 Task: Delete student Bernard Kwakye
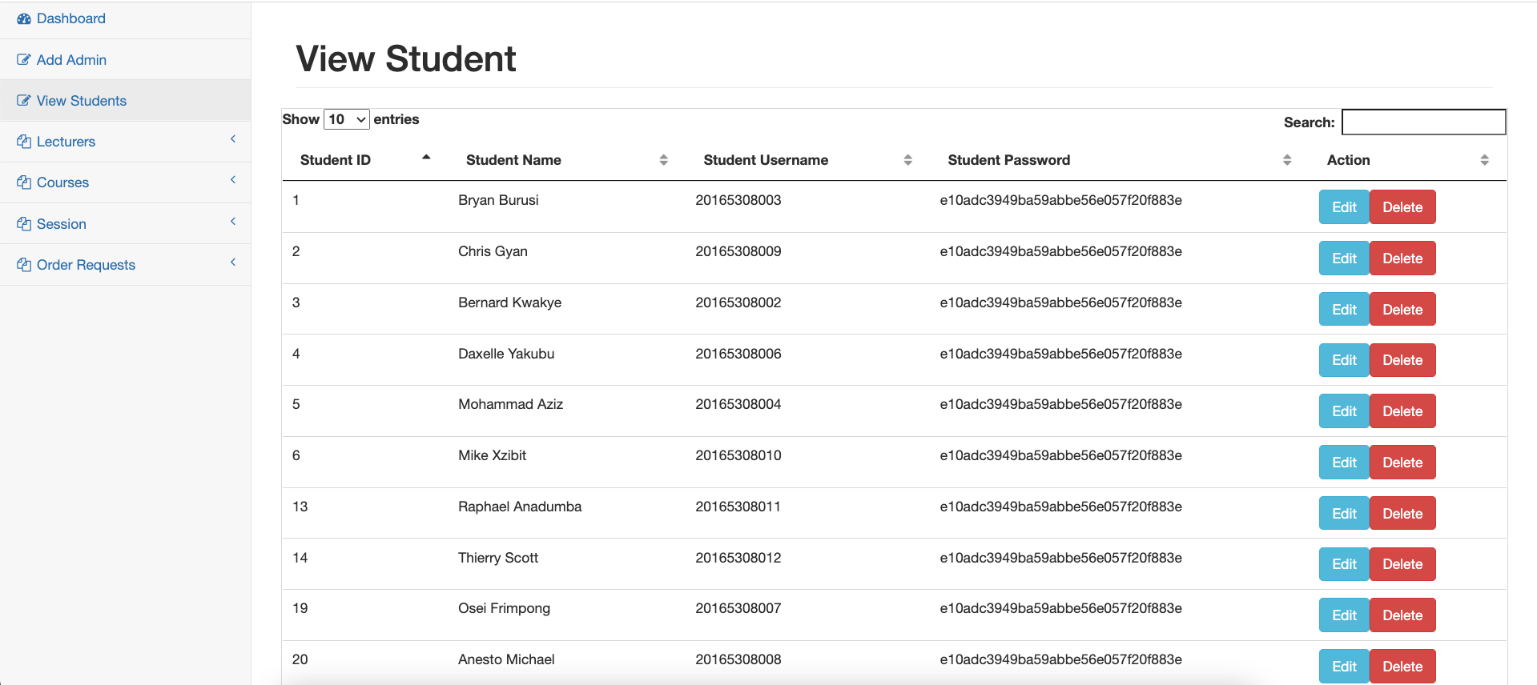1402,310
